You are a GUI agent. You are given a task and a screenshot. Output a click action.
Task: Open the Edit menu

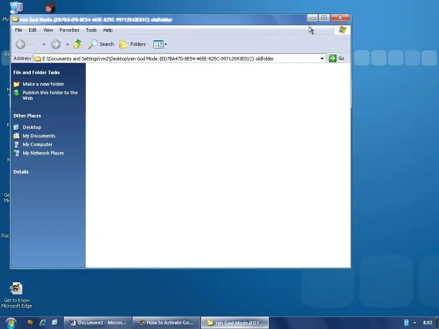33,30
